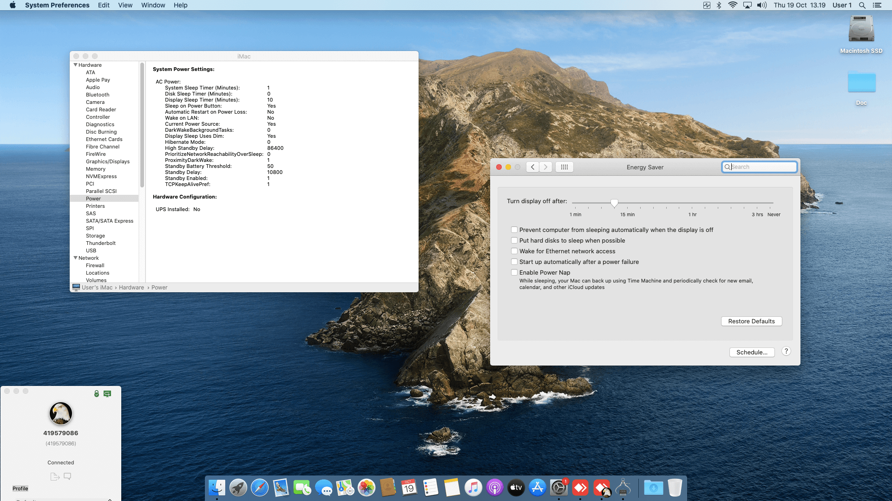Click User 1 in the menu bar
This screenshot has width=892, height=501.
coord(842,5)
